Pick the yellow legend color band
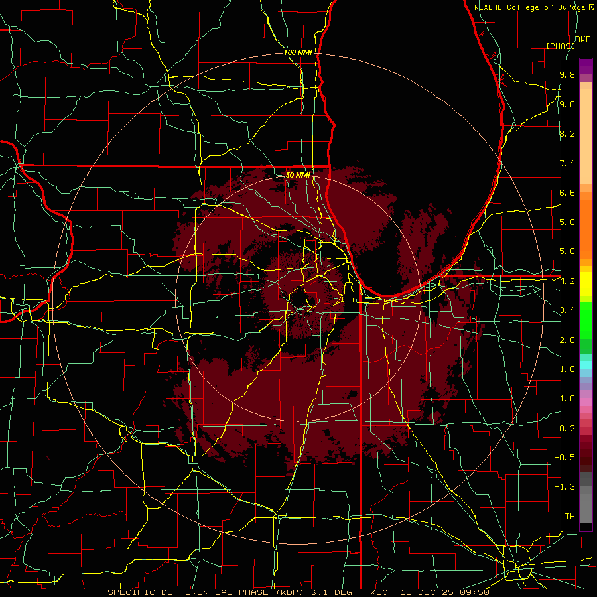Screen dimensions: 597x597 click(586, 284)
